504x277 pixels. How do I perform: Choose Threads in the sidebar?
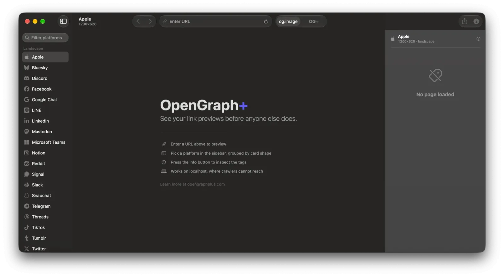tap(45, 217)
